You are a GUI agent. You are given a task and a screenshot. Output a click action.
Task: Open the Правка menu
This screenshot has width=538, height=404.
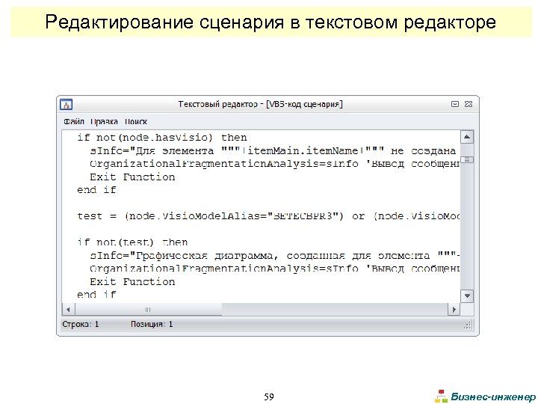(105, 122)
